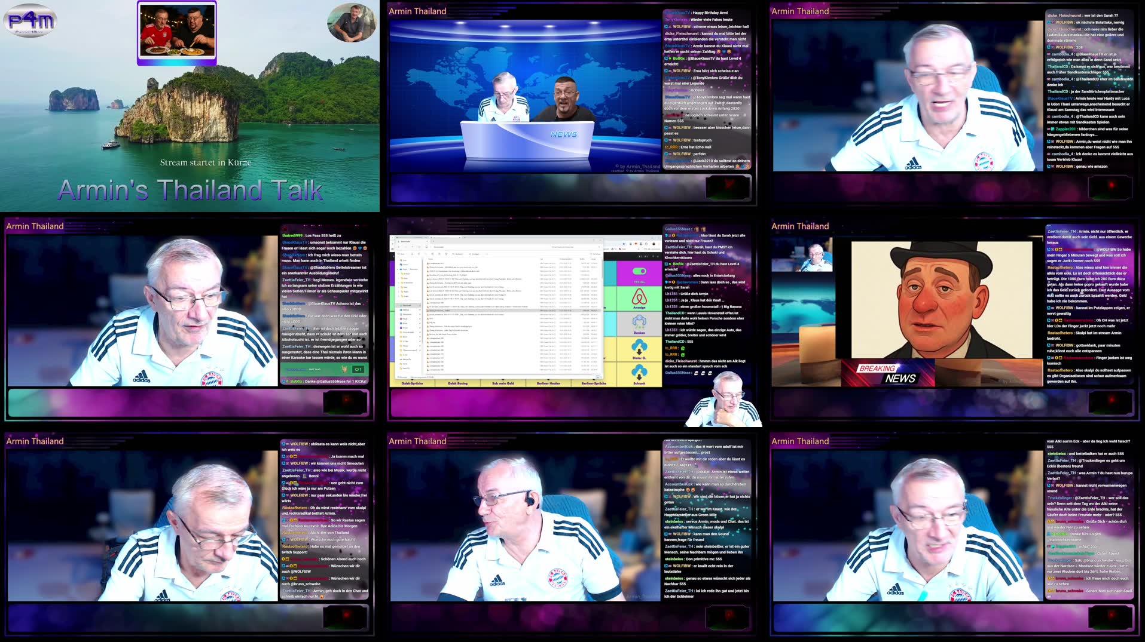
Task: Trigger the Denken soundboard tile
Action: (x=639, y=324)
